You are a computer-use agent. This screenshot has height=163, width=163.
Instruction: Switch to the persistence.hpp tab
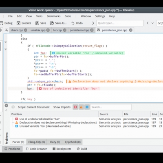[79, 30]
